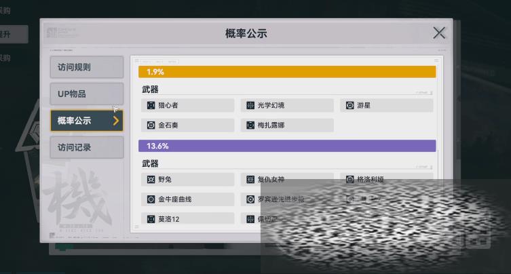The image size is (511, 274).
Task: Click the weapon icon next to 复仇女神
Action: point(250,179)
